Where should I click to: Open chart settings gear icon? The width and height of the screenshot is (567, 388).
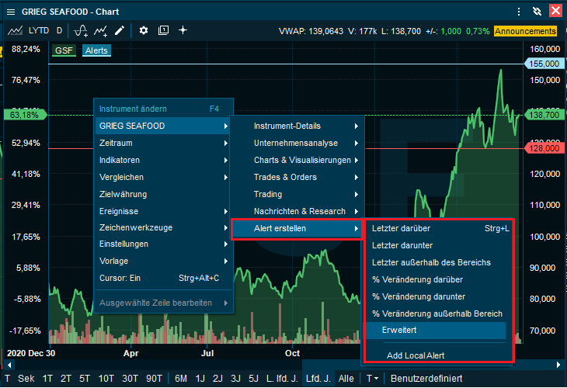coord(144,31)
